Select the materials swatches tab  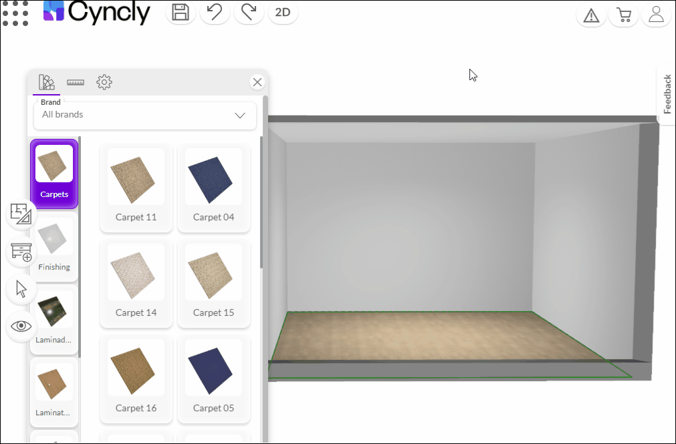click(x=47, y=82)
